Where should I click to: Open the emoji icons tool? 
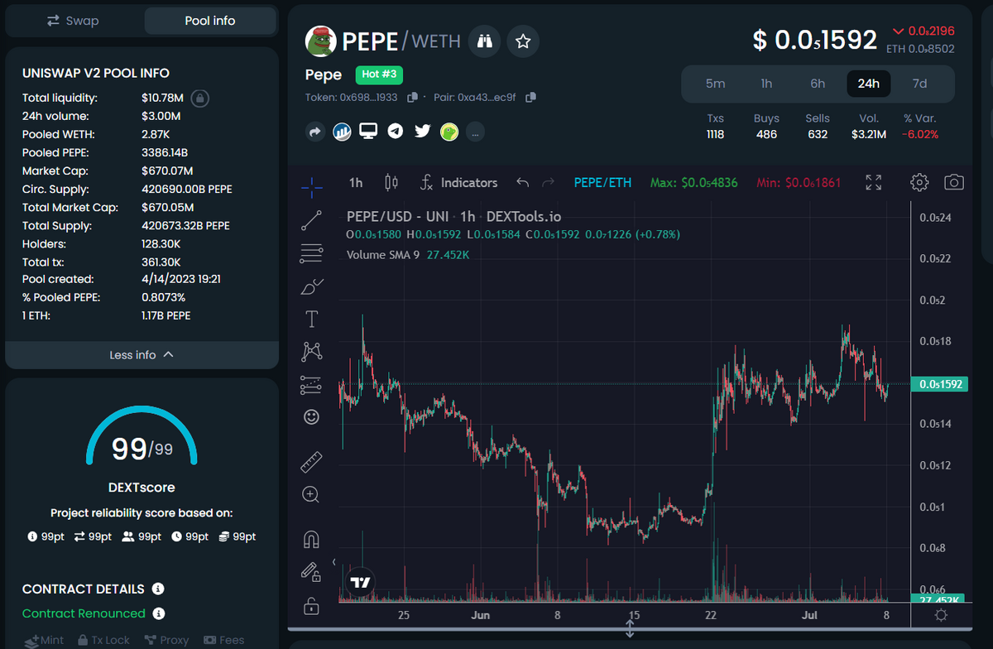(x=312, y=417)
